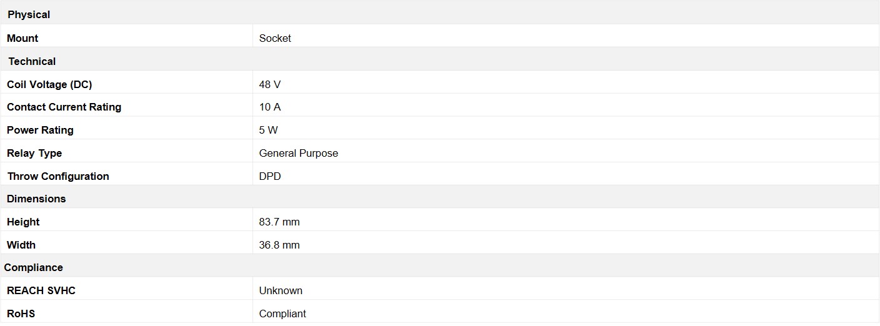Image resolution: width=880 pixels, height=326 pixels.
Task: Select the Relay Type label
Action: coord(34,153)
